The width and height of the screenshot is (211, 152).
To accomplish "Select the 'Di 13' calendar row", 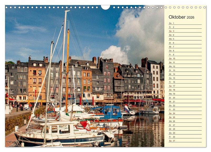I will [x=185, y=70].
